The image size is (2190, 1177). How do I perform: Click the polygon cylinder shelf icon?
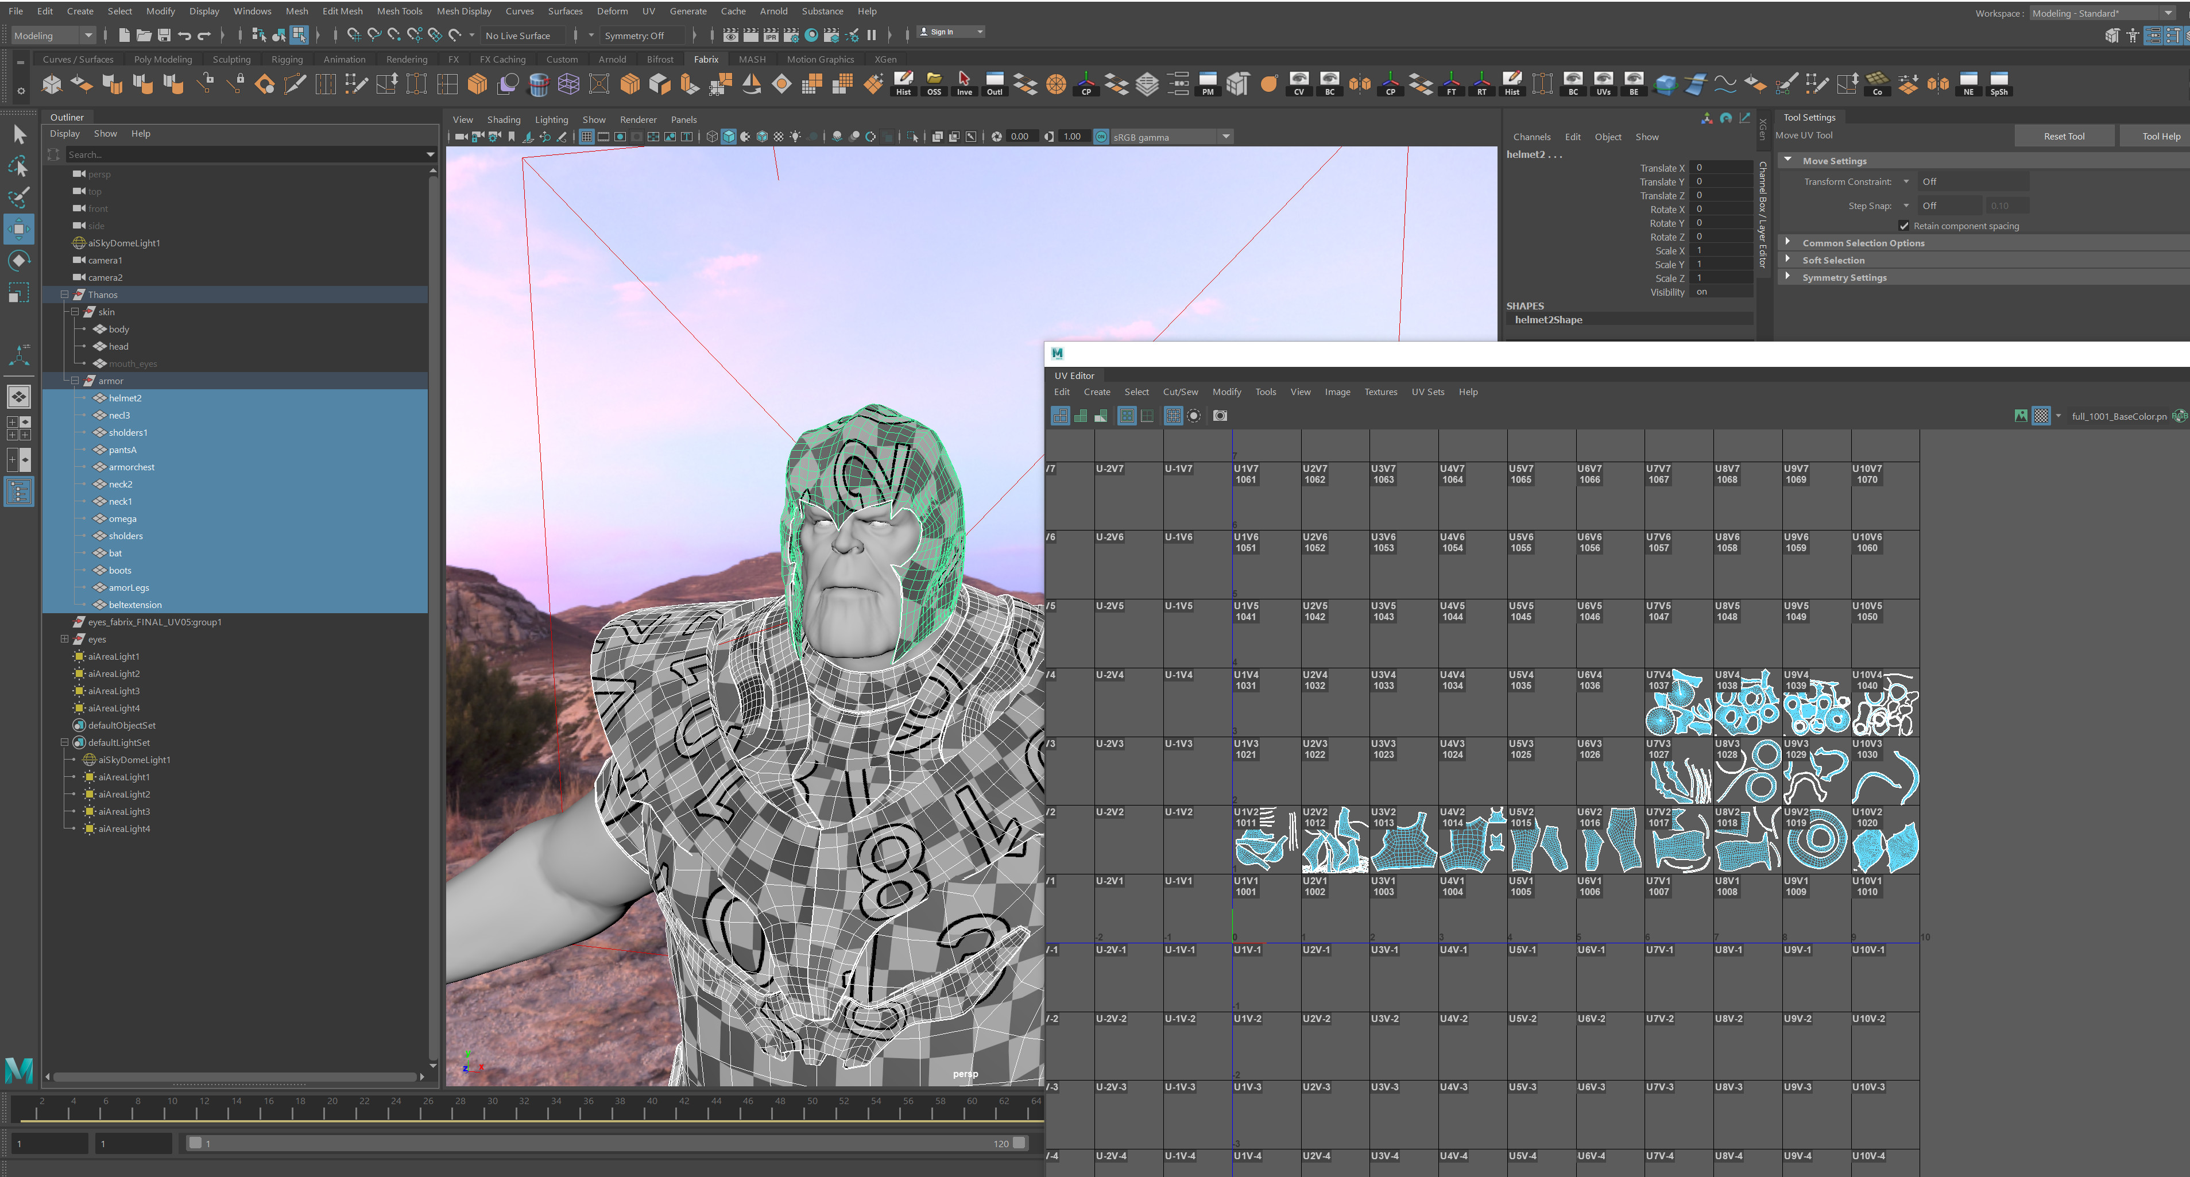[x=538, y=83]
